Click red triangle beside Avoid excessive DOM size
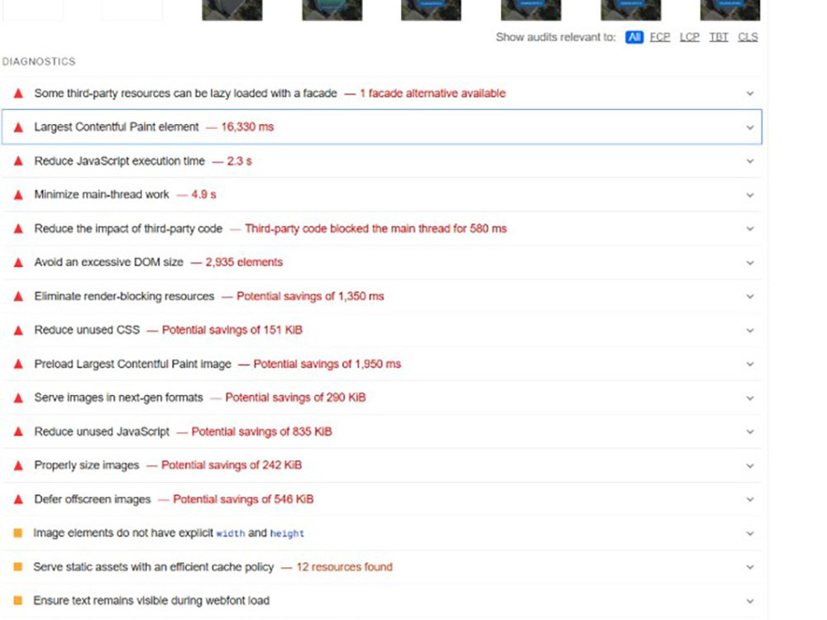This screenshot has height=620, width=827. pyautogui.click(x=18, y=262)
